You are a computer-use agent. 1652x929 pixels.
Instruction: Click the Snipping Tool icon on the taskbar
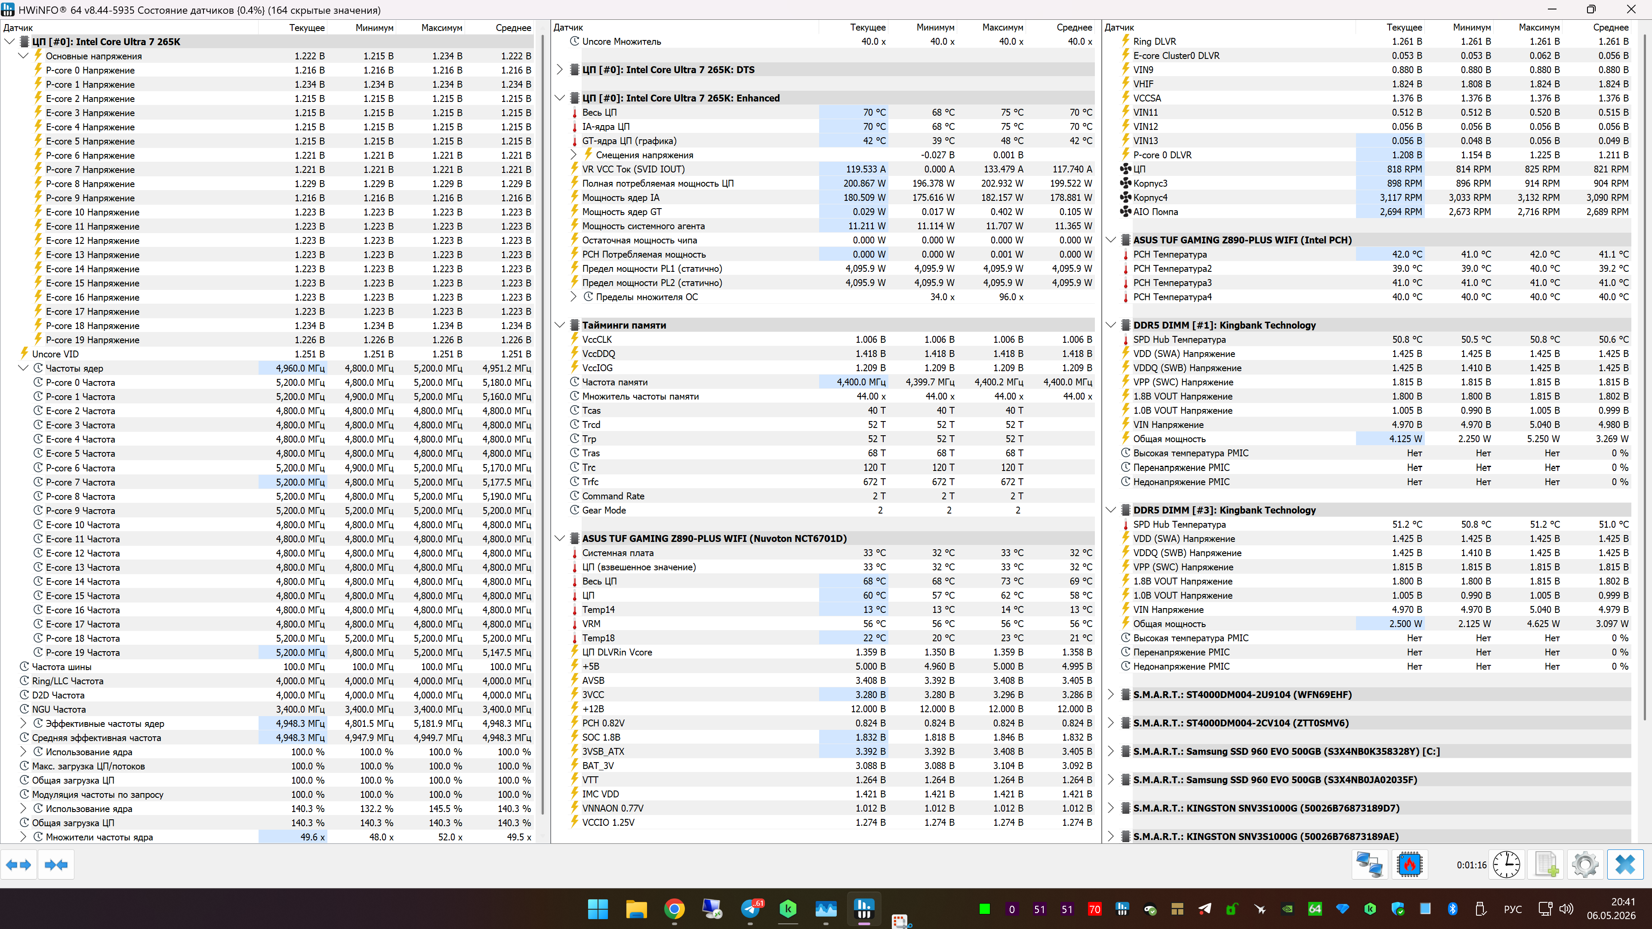point(901,921)
